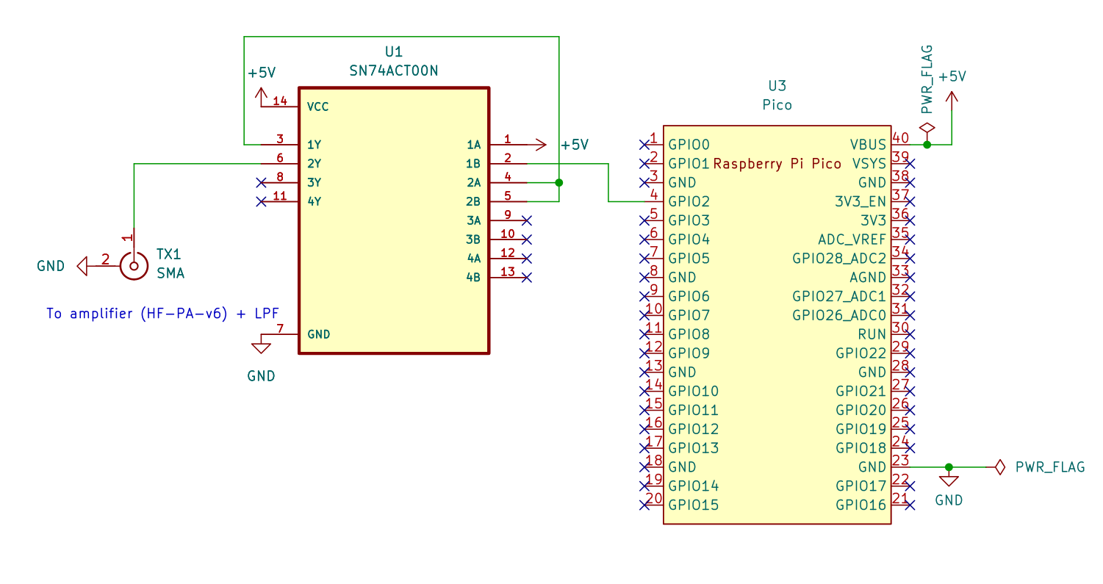Select the SMA connector symbol TX1
The height and width of the screenshot is (584, 1103).
point(134,265)
